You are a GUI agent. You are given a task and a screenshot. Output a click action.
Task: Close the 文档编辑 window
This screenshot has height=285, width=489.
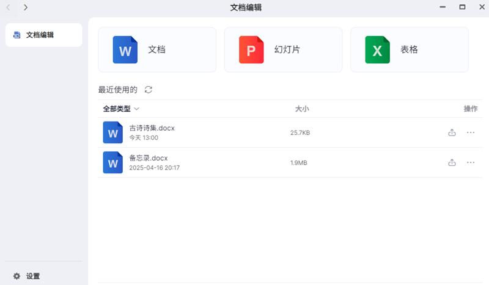pos(482,7)
